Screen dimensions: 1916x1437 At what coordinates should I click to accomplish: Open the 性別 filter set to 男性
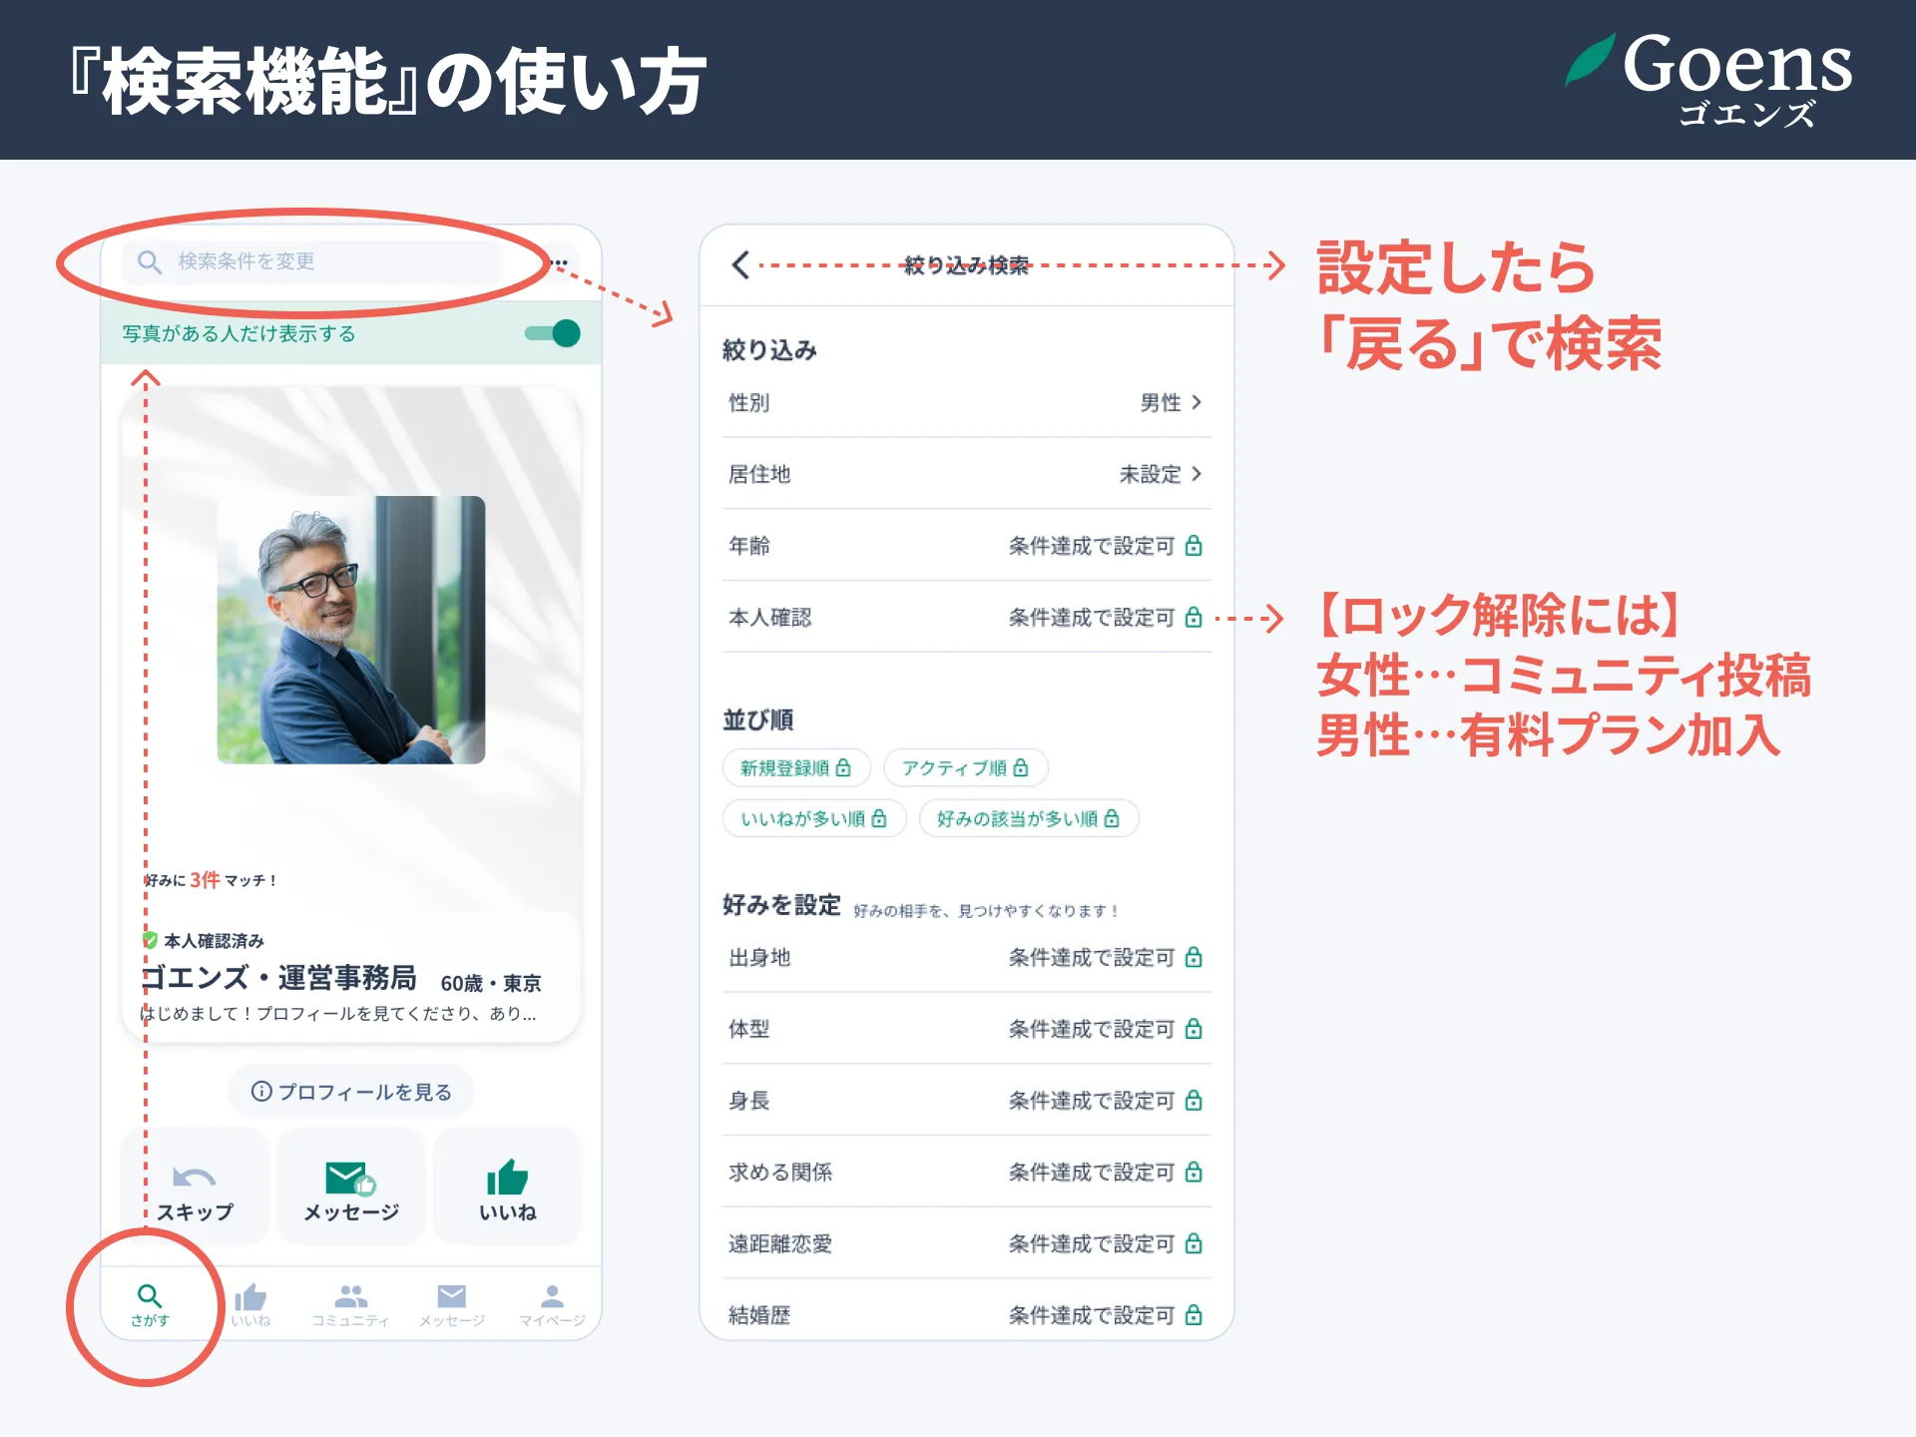tap(964, 403)
